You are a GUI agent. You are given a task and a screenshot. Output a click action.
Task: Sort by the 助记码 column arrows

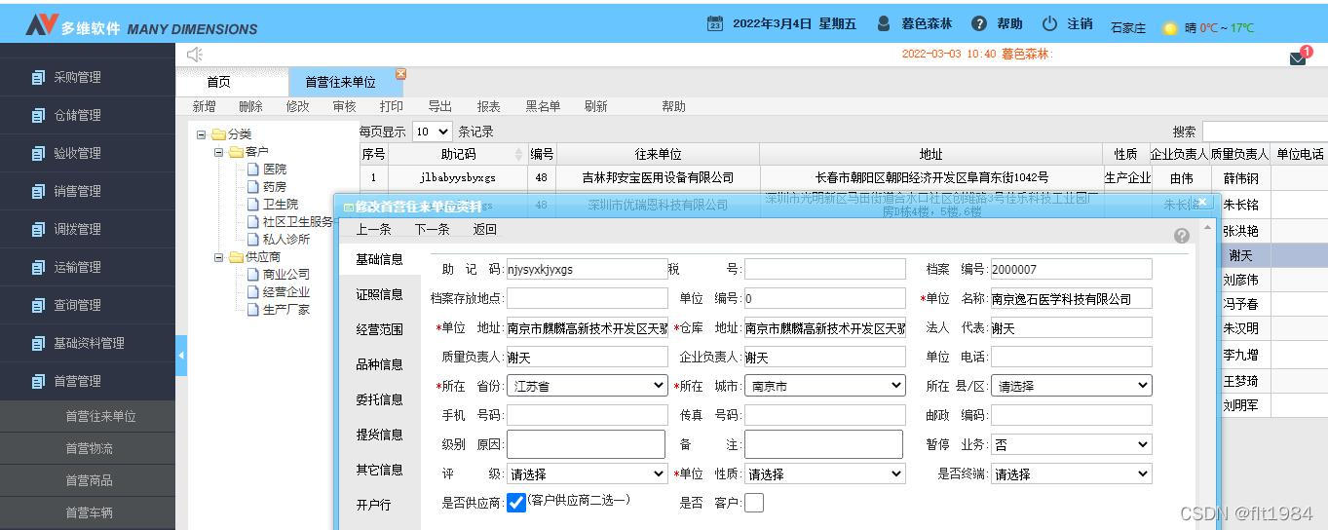pyautogui.click(x=518, y=155)
